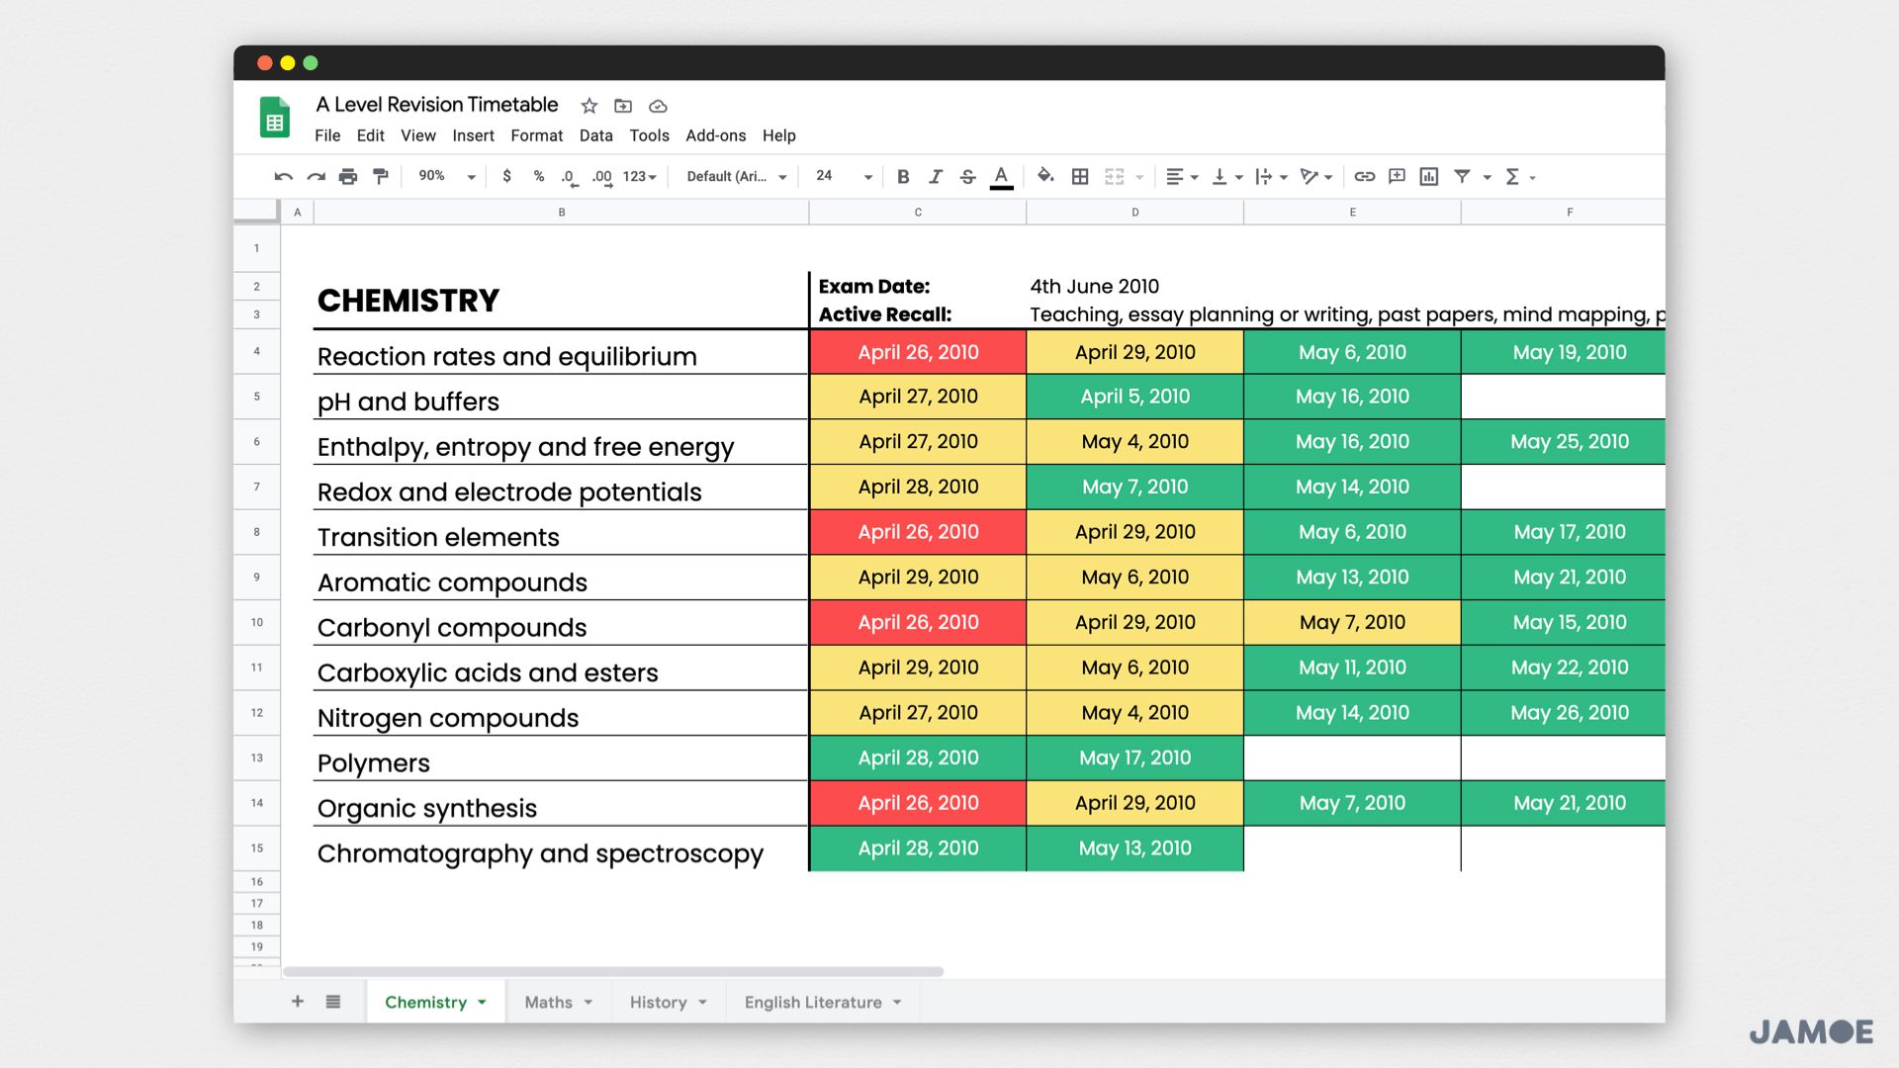Click the Insert link icon
The height and width of the screenshot is (1068, 1899).
tap(1364, 176)
